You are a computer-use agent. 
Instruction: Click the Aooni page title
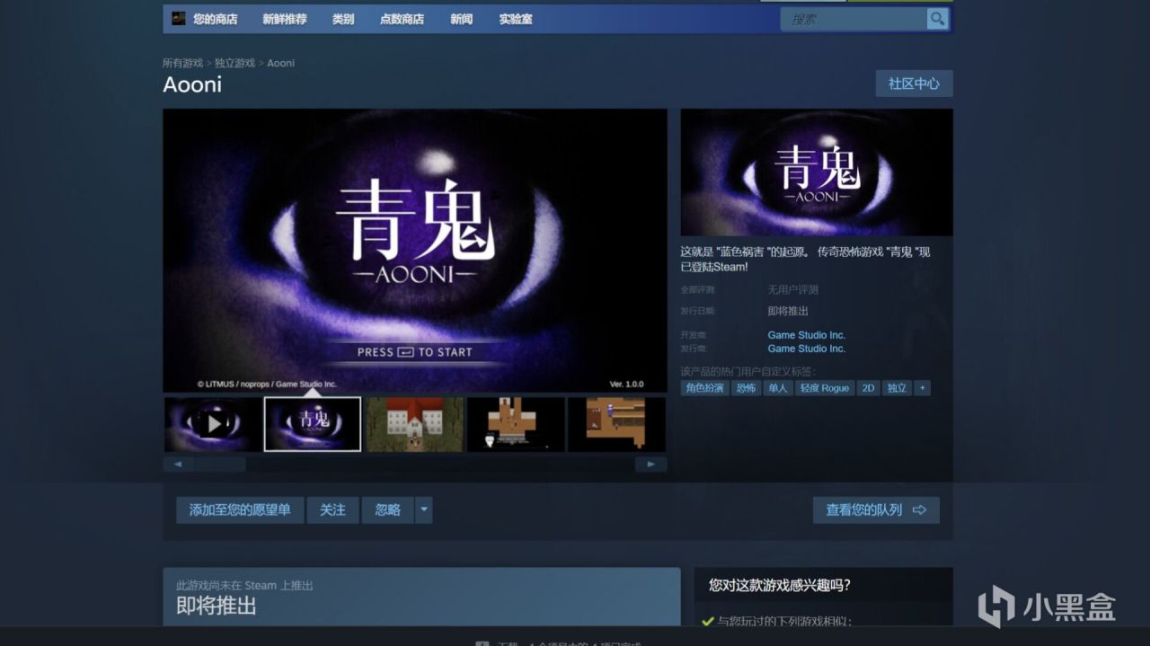pyautogui.click(x=192, y=84)
